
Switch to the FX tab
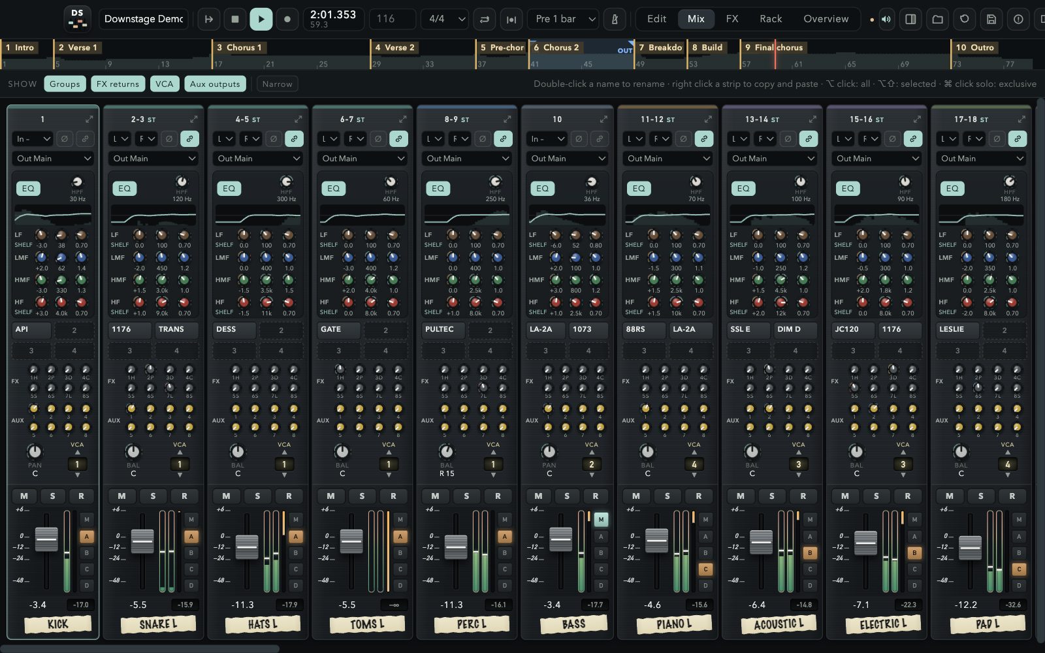[x=732, y=19]
